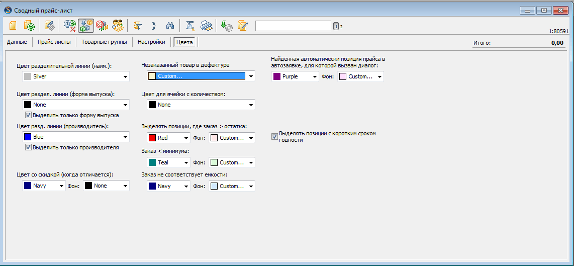Open the Товарные группы tab

[x=105, y=42]
